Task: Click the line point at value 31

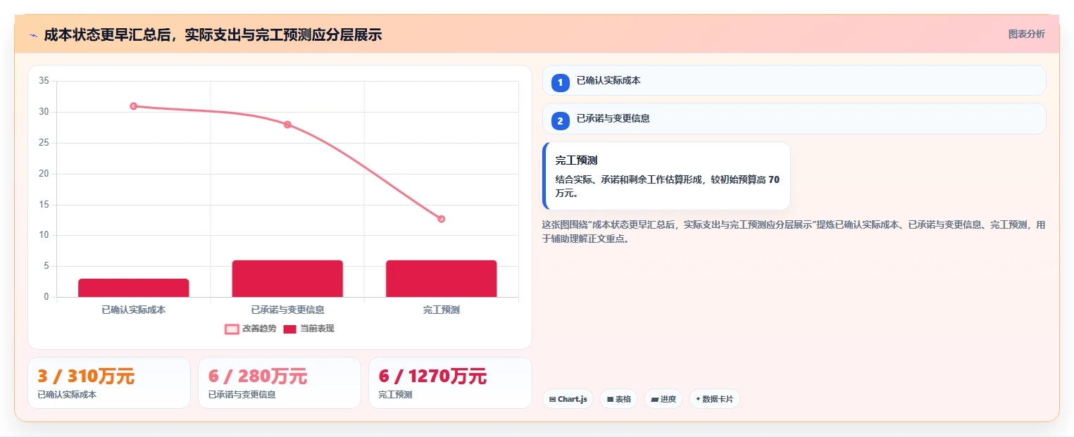Action: point(133,106)
